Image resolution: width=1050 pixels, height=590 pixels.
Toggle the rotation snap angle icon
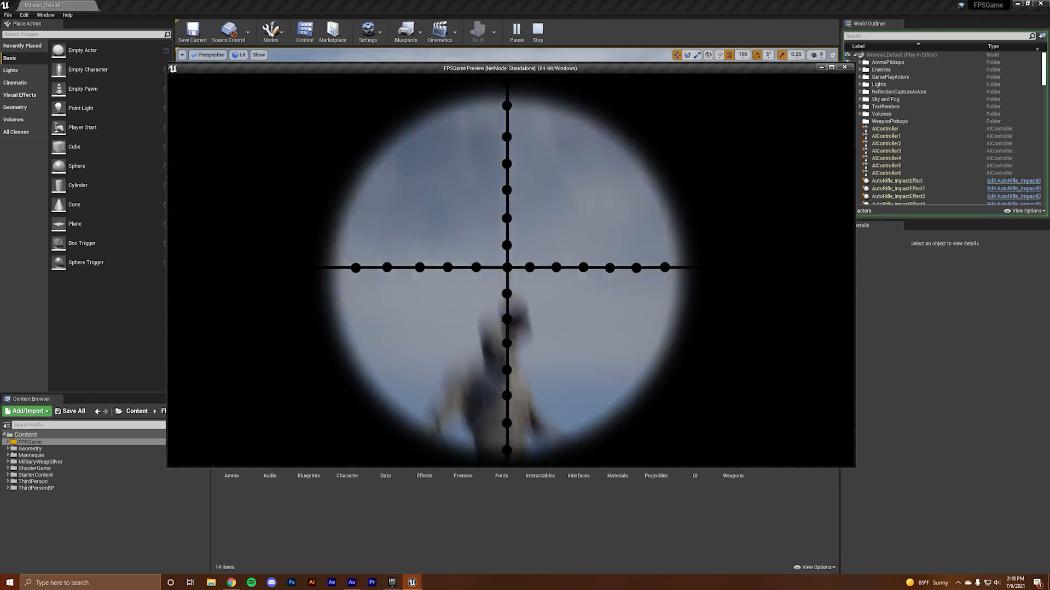757,55
